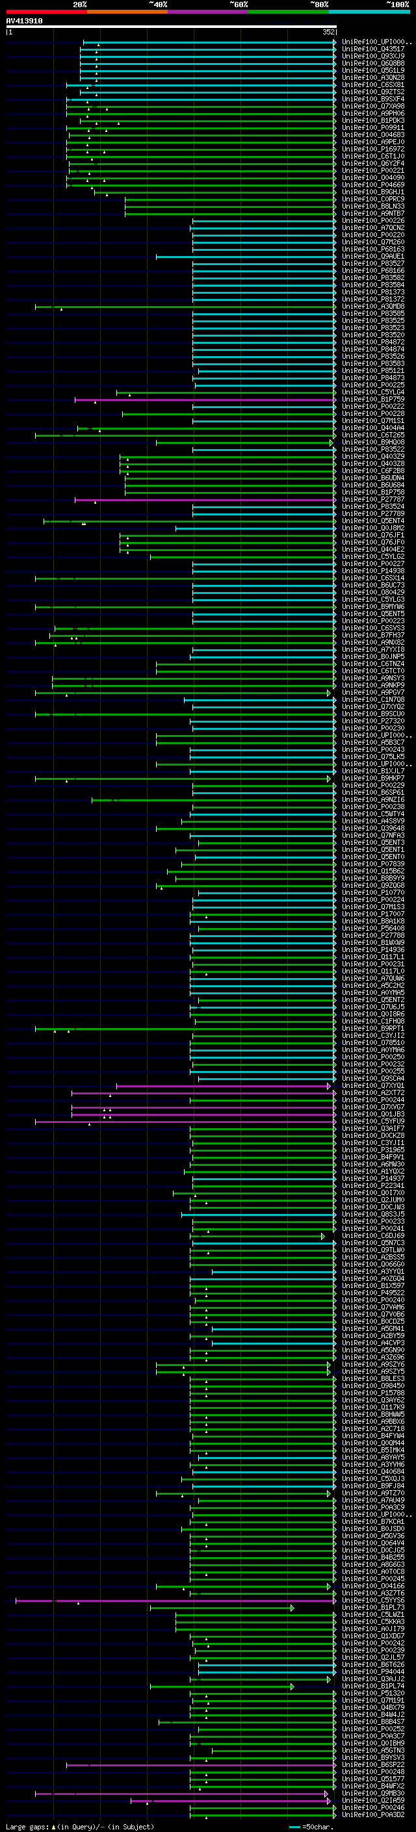Click the UniRef100_B6SP22 label
Image resolution: width=416 pixels, height=1832 pixels.
pyautogui.click(x=372, y=1765)
